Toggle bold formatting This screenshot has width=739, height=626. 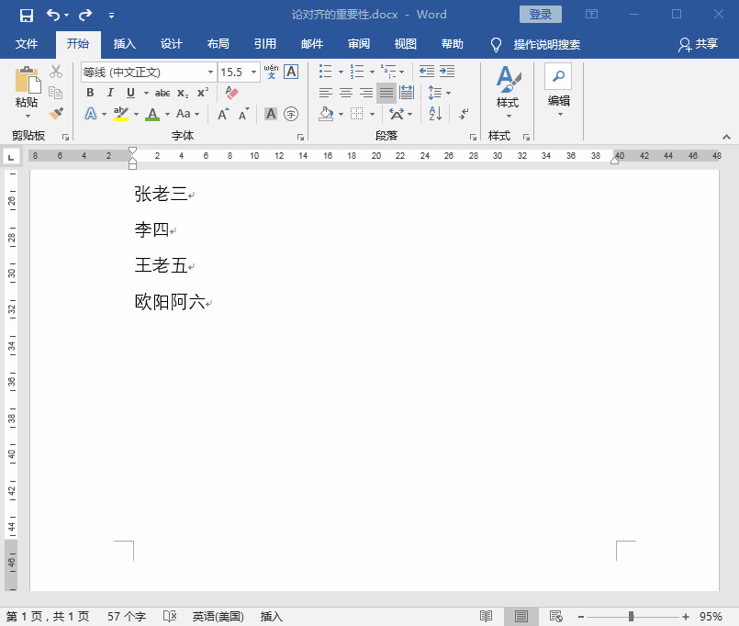pyautogui.click(x=90, y=92)
